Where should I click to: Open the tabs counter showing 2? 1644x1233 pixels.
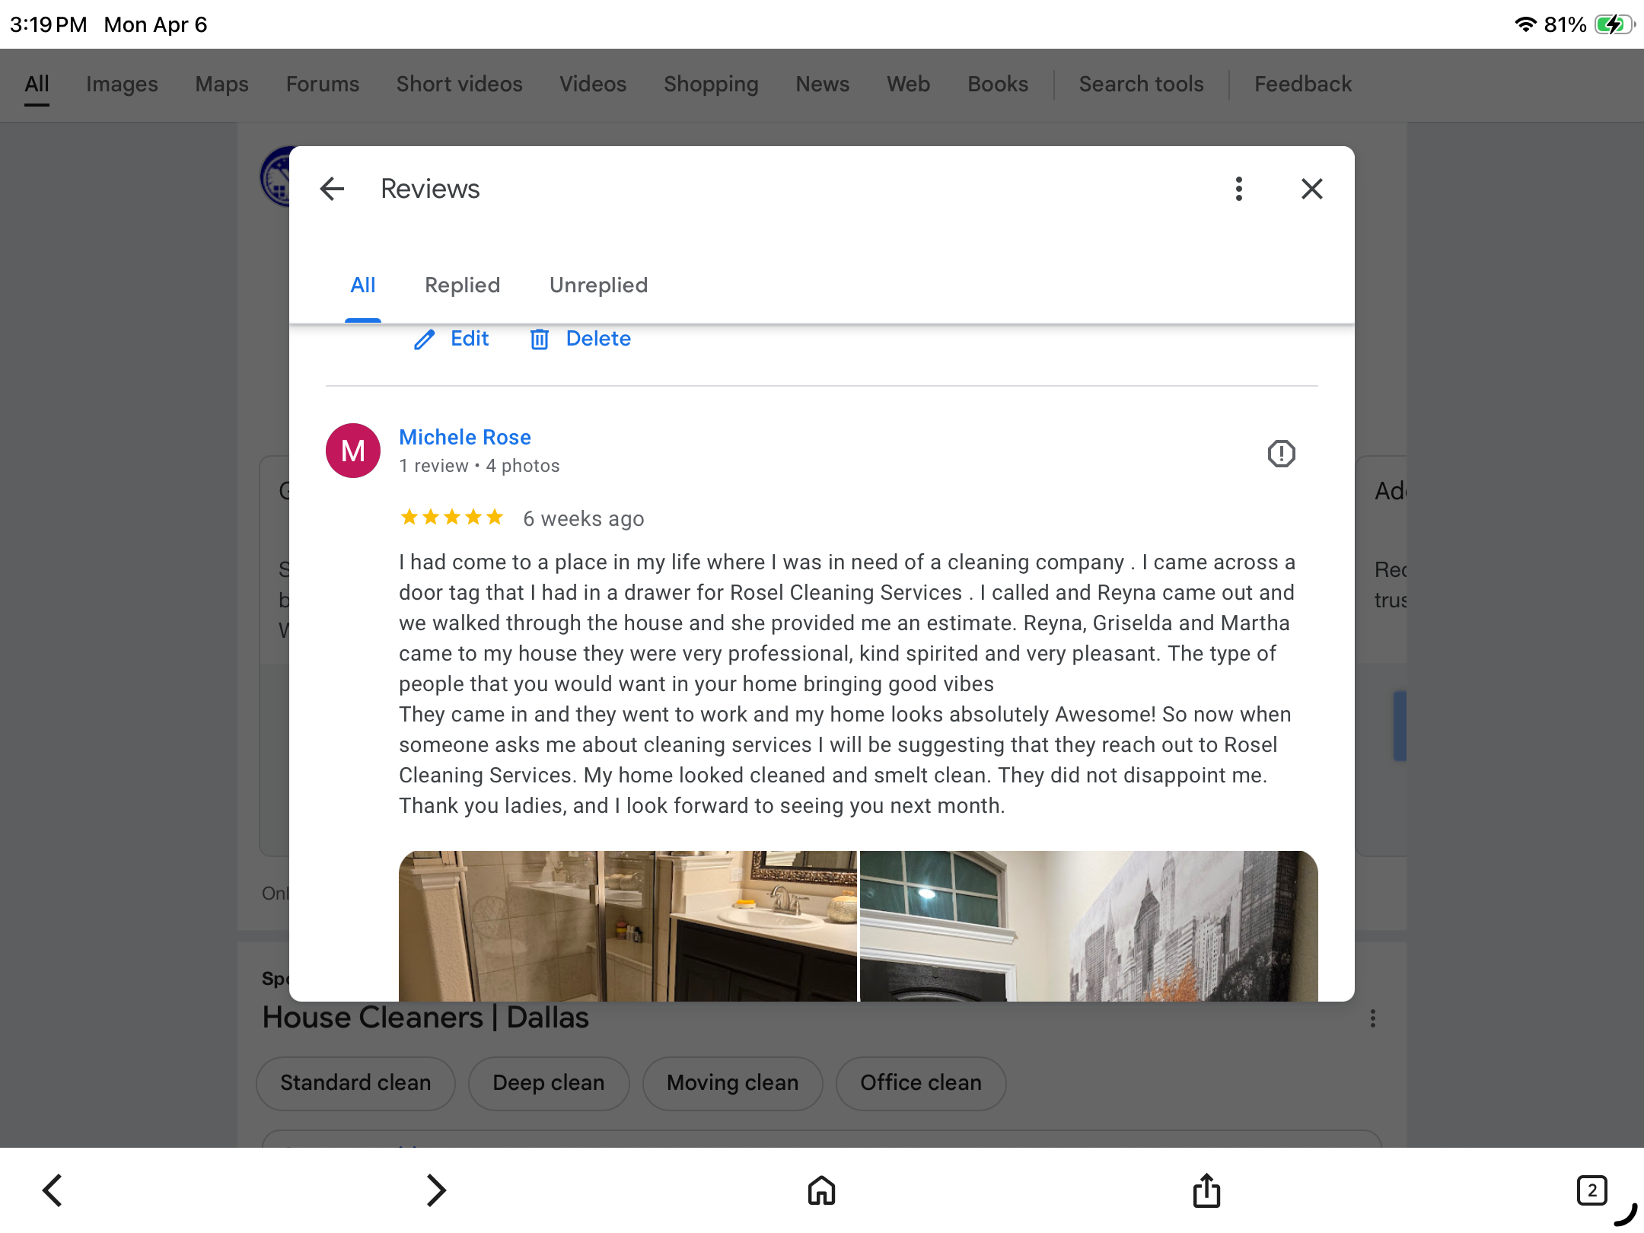1591,1190
